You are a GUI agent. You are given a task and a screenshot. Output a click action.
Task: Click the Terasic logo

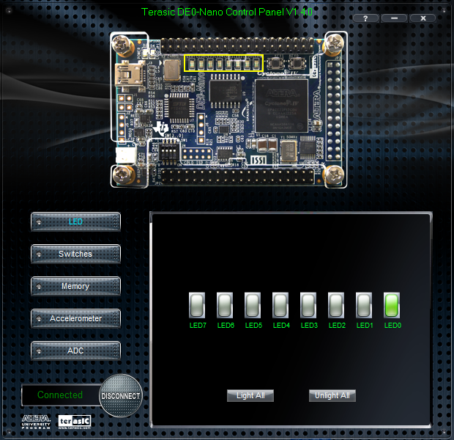[73, 420]
